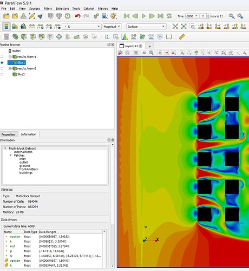Viewport: 249px width, 271px height.
Task: Open the U coloring array dropdown
Action: click(82, 27)
